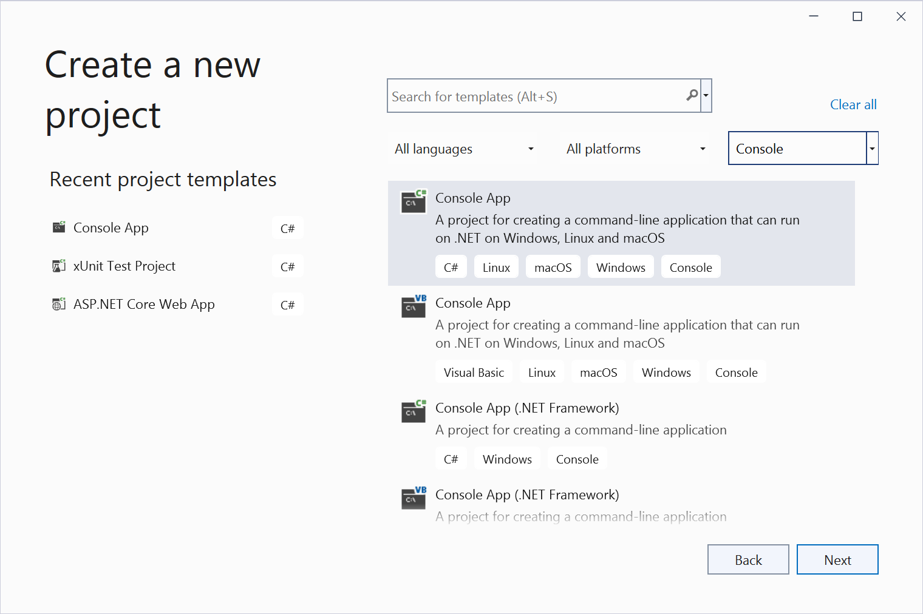Focus the Search for templates field
The width and height of the screenshot is (923, 614).
pos(537,96)
